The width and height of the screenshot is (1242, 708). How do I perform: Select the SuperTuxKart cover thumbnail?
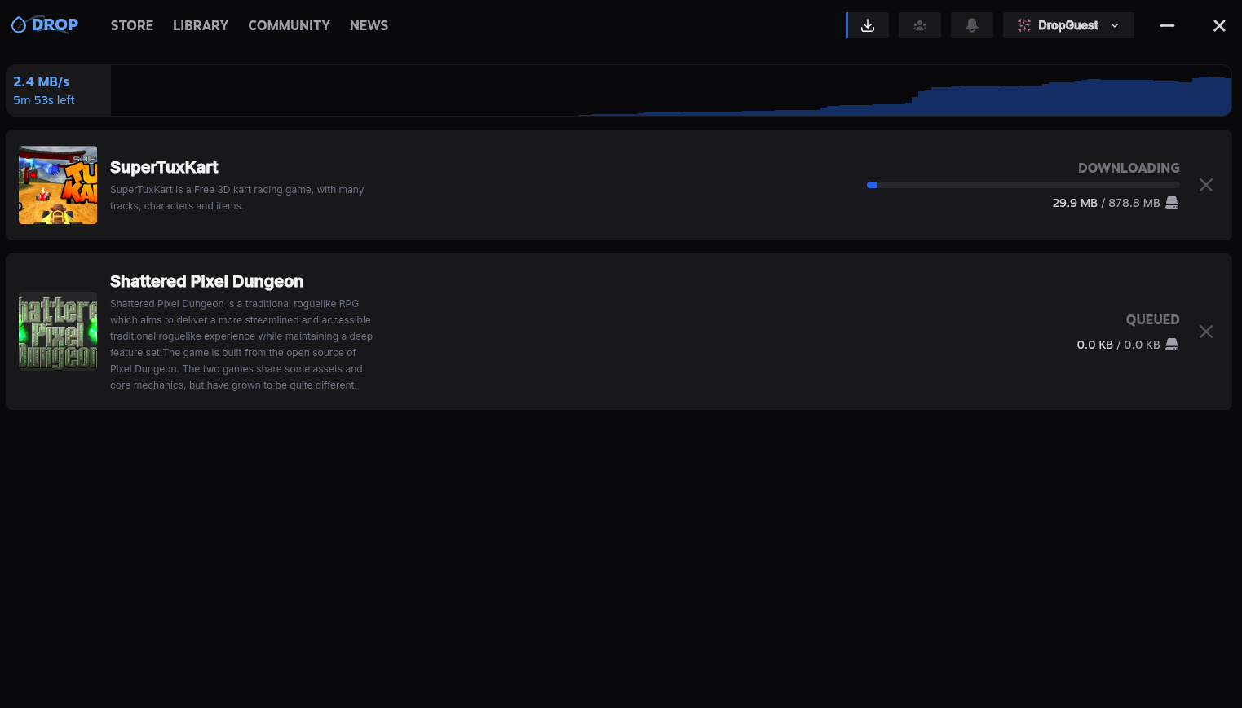coord(58,185)
